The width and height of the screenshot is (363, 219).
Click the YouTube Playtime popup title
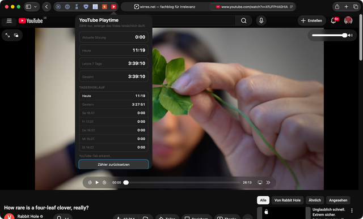(99, 20)
